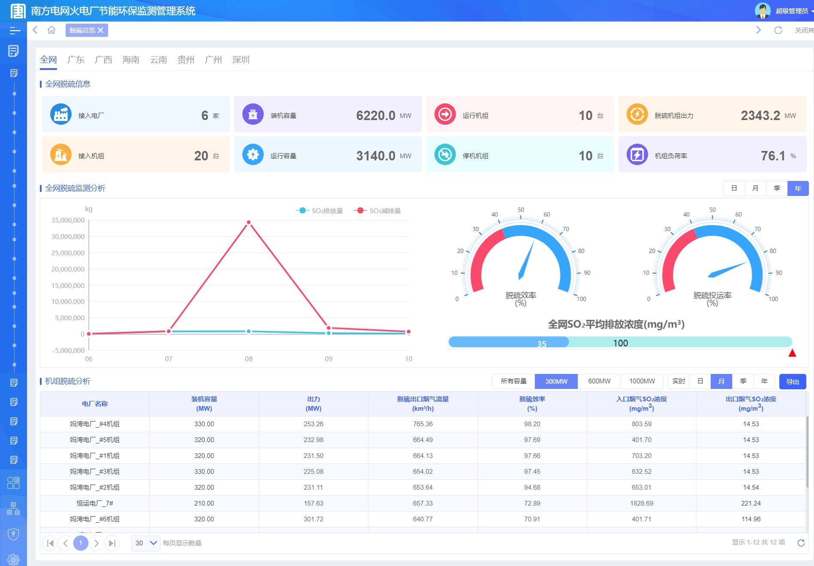Switch to the 广西 tab

(x=103, y=60)
